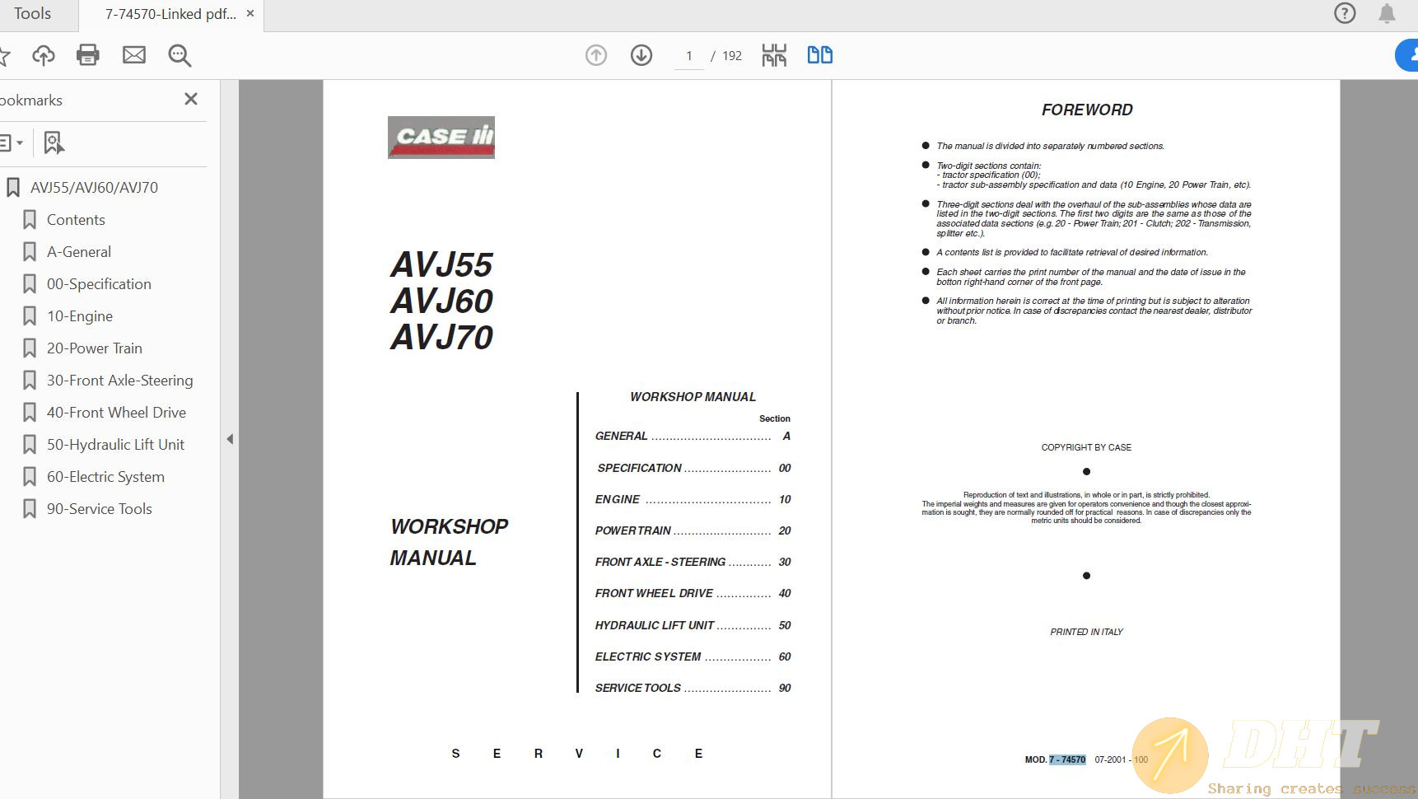Open the find text magnifier tool
This screenshot has width=1418, height=799.
(180, 55)
